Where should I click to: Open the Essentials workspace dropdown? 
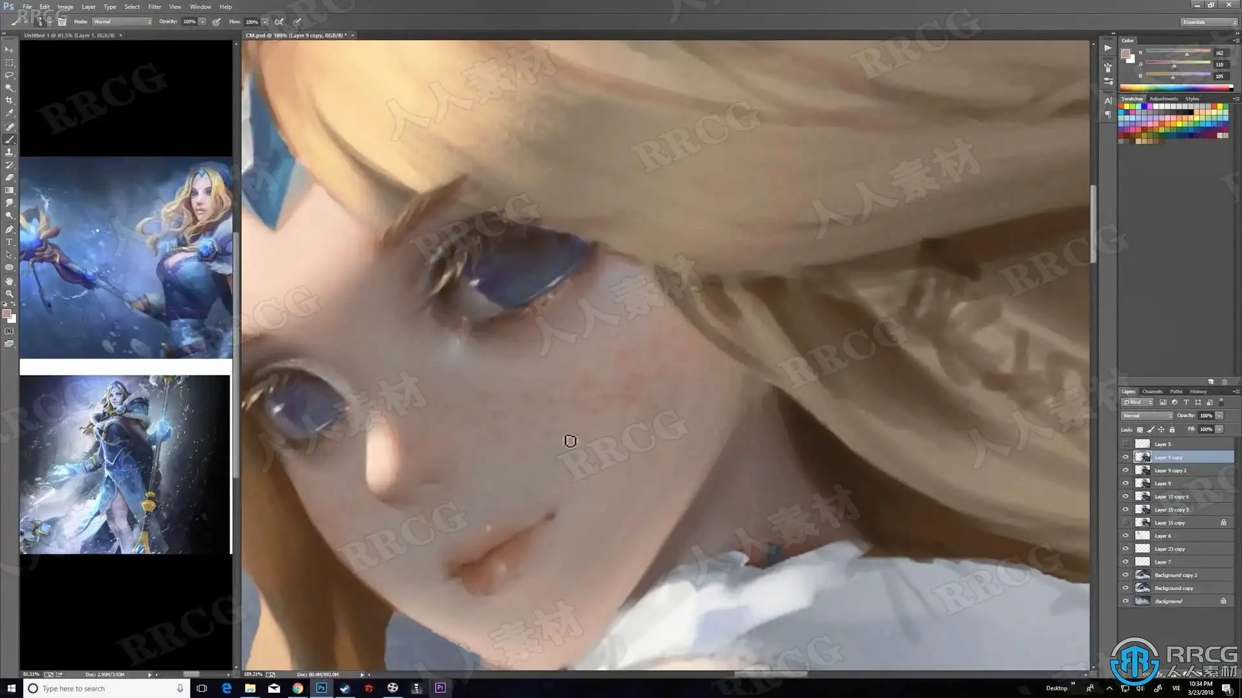[x=1208, y=22]
